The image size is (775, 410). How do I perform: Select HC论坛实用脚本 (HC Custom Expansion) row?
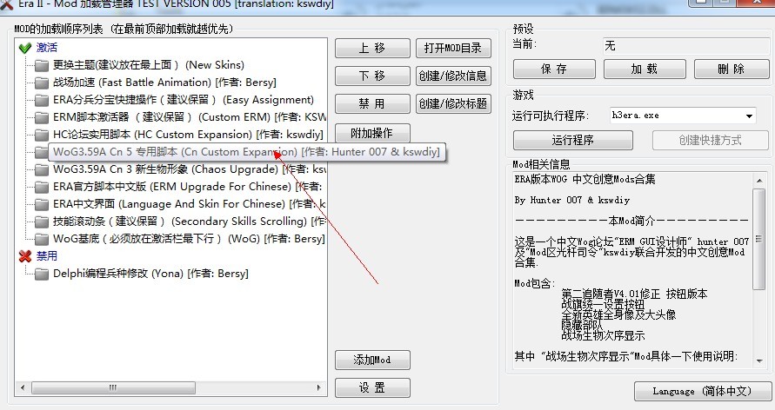[188, 134]
